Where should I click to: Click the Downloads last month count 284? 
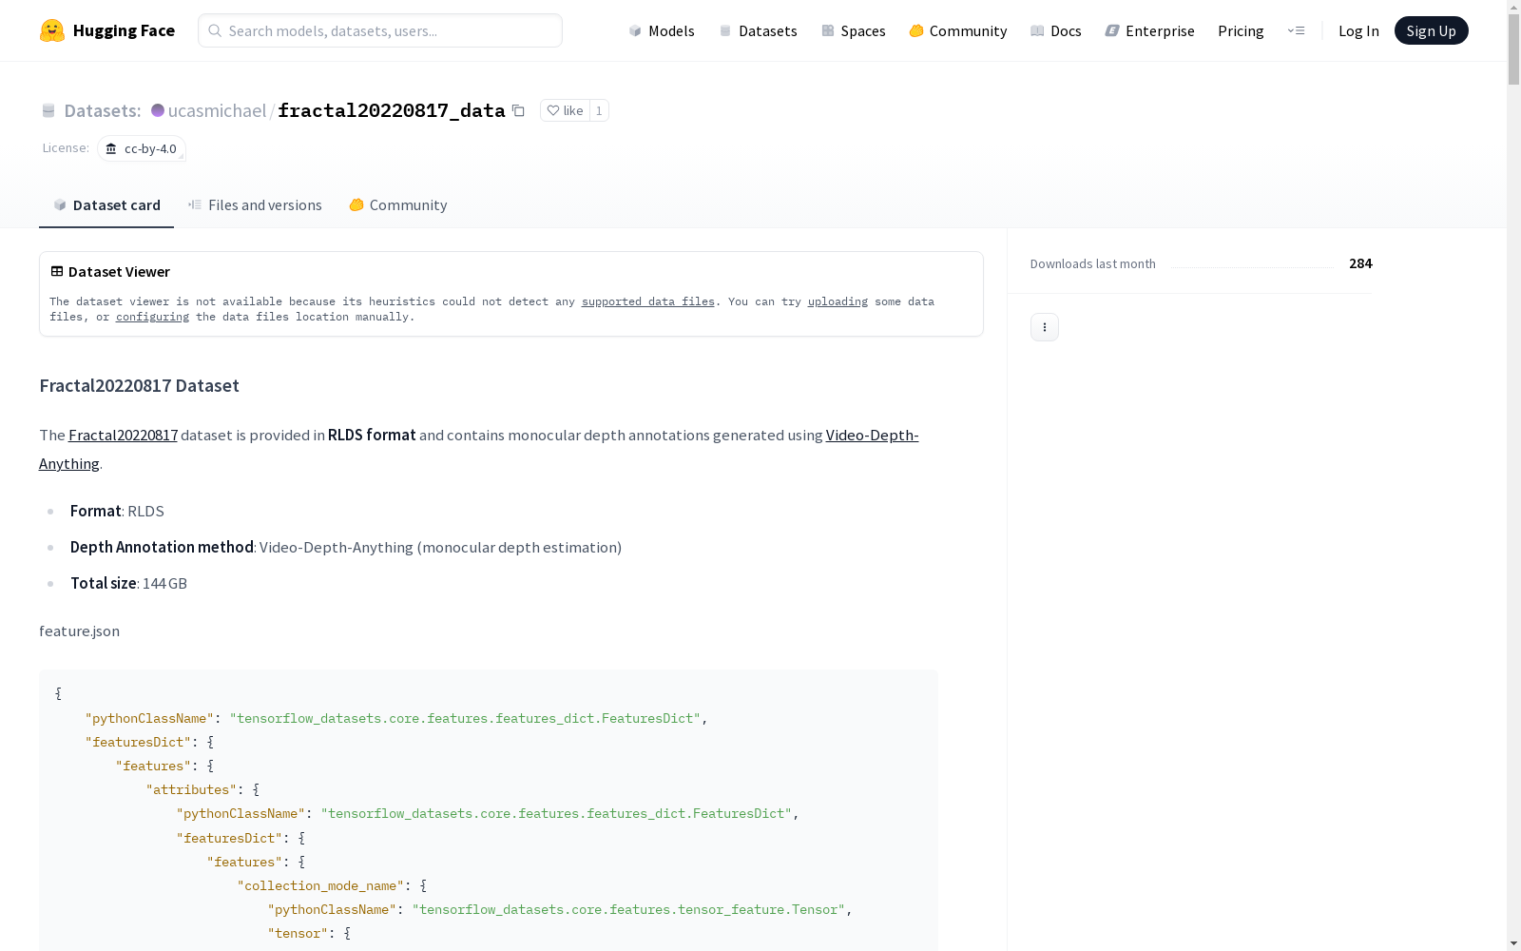(x=1360, y=263)
